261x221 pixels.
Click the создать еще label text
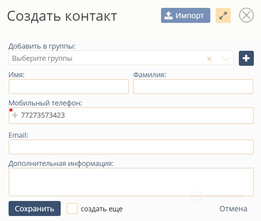pos(101,209)
